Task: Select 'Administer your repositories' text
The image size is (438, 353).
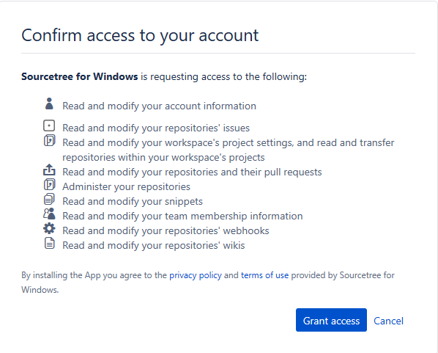Action: tap(126, 186)
